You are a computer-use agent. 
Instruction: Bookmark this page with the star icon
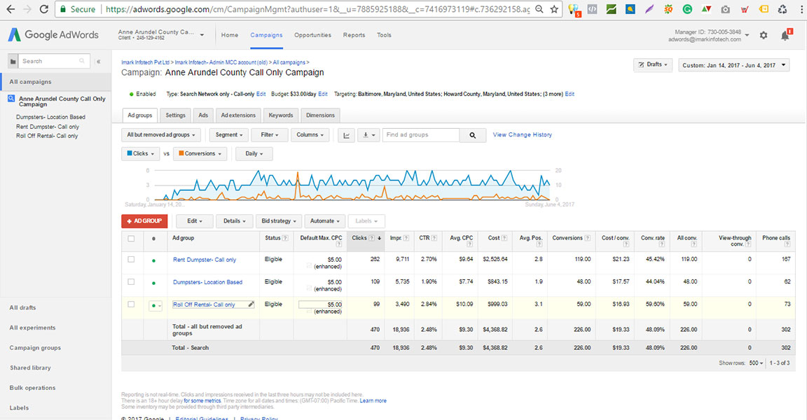tap(554, 10)
